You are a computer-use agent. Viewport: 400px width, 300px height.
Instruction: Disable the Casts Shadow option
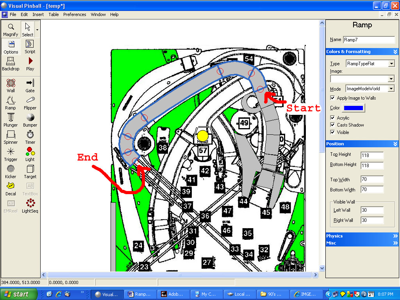tap(332, 125)
